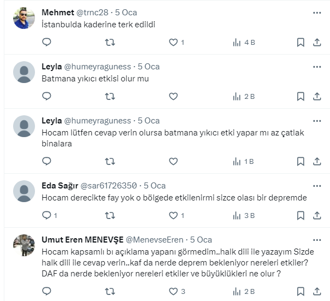The width and height of the screenshot is (330, 301).
Task: Share Eda Sağır's tweet
Action: tap(317, 215)
